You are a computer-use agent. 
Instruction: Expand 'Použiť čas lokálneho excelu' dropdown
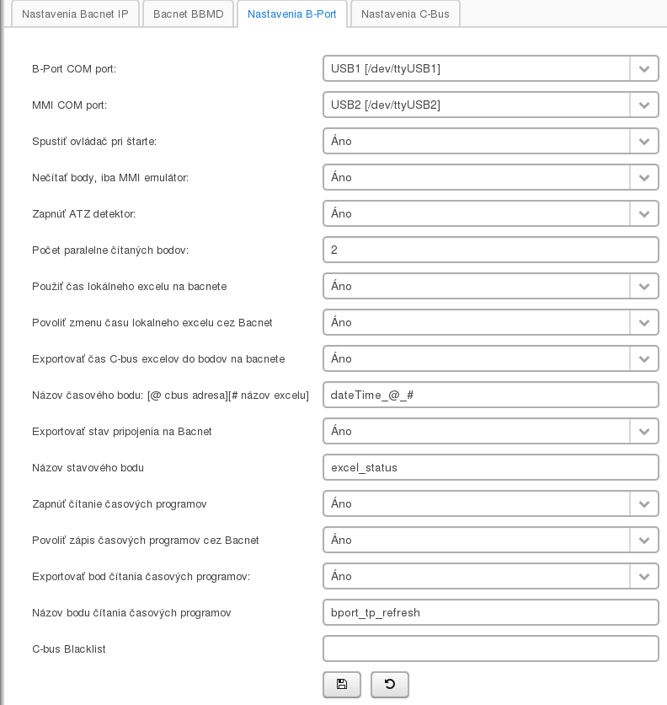pyautogui.click(x=643, y=287)
